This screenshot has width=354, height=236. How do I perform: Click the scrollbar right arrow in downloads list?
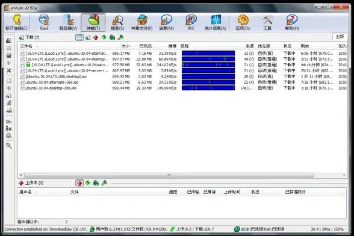tap(344, 175)
